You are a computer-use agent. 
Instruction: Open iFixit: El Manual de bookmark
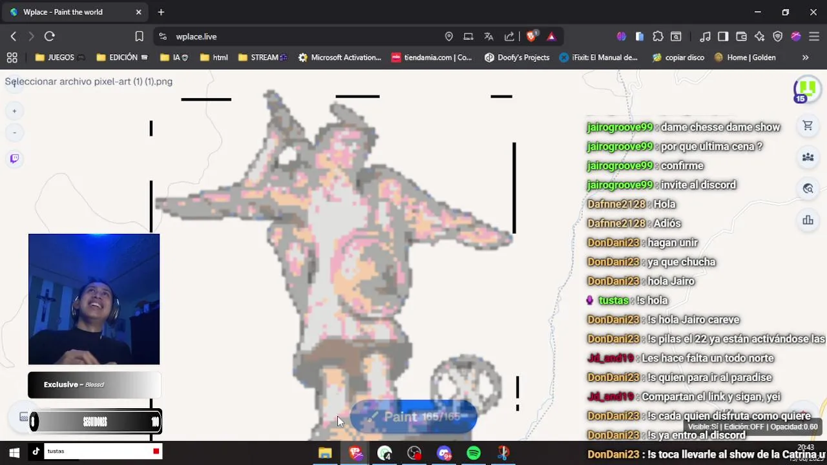pyautogui.click(x=598, y=57)
